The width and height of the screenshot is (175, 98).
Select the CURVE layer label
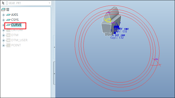click(x=16, y=25)
